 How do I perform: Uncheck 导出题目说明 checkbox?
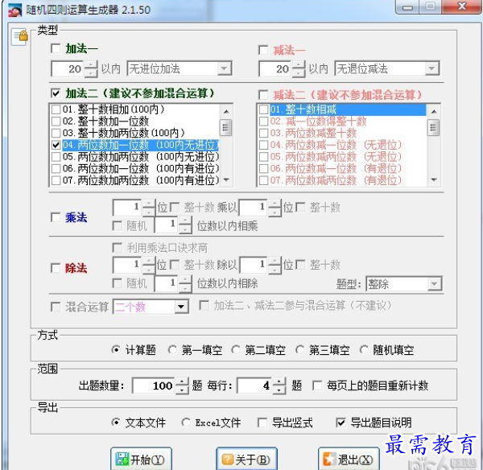(341, 423)
